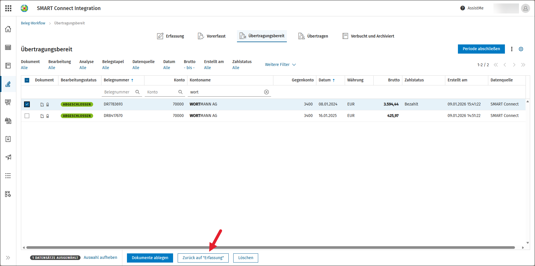Screen dimensions: 535x266
Task: Open the Analyse filter set to Alle
Action: pos(83,68)
